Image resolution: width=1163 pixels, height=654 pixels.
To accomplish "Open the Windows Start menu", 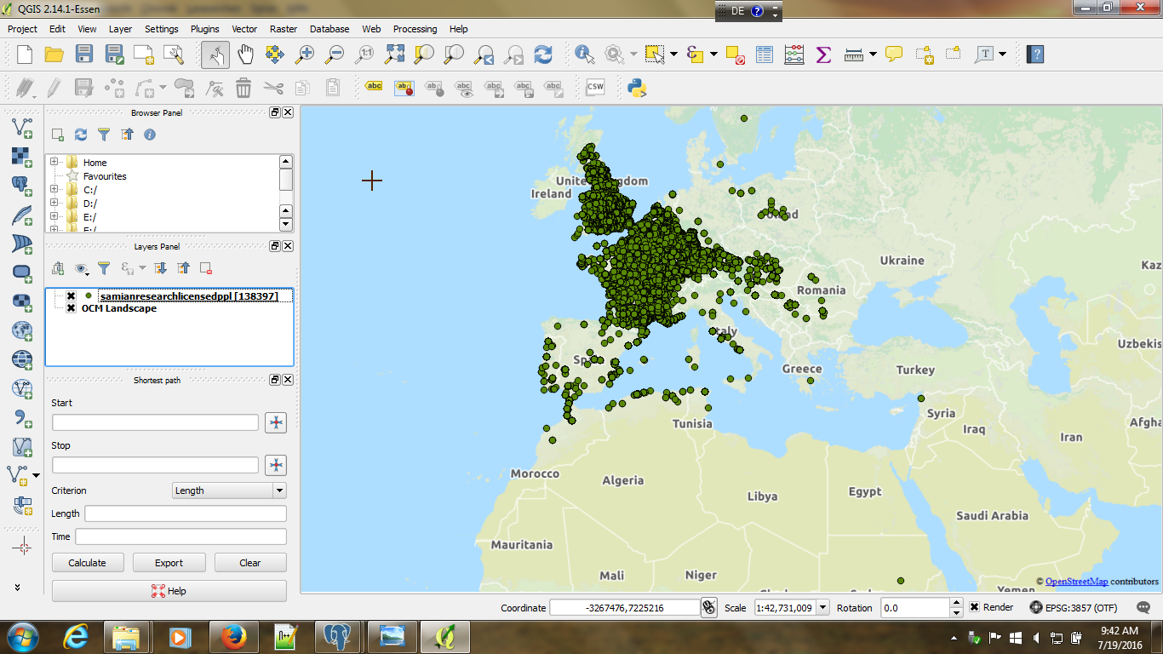I will [22, 637].
